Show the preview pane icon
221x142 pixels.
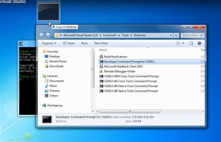[191, 43]
